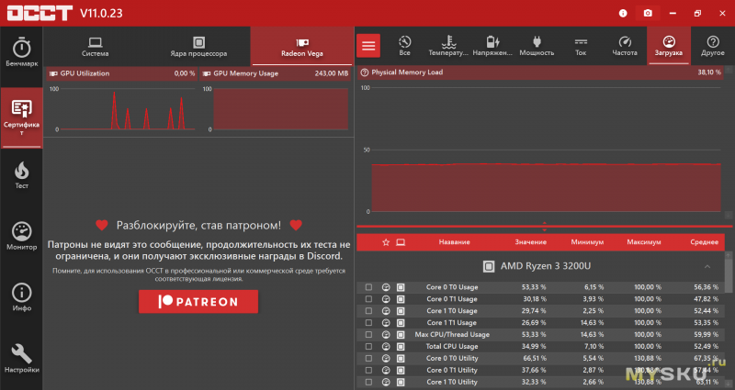This screenshot has width=735, height=390.
Task: Click the CPU chip icon for Core 0 T0 Utility
Action: [x=401, y=358]
